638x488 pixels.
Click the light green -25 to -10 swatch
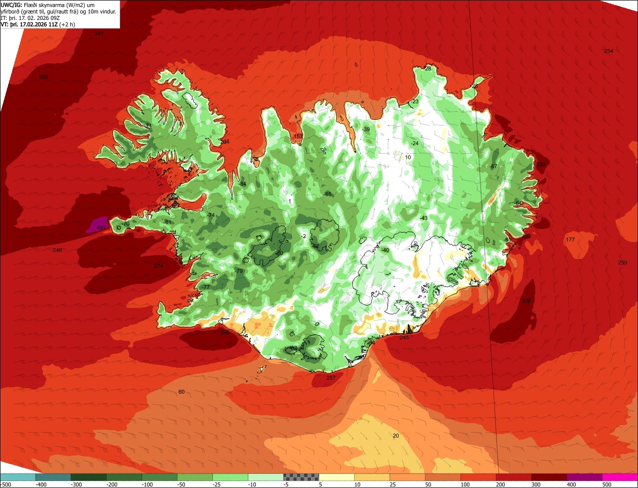click(x=230, y=477)
